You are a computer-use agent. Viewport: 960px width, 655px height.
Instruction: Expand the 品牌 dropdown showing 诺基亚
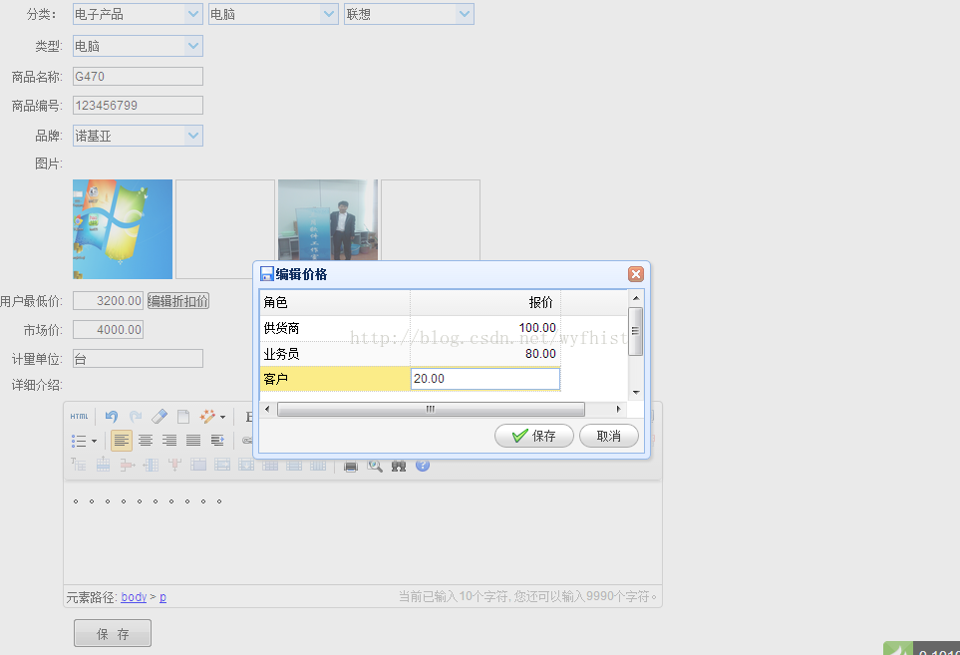[x=192, y=136]
